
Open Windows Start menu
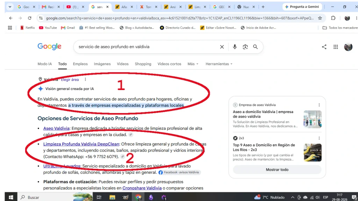[11, 197]
